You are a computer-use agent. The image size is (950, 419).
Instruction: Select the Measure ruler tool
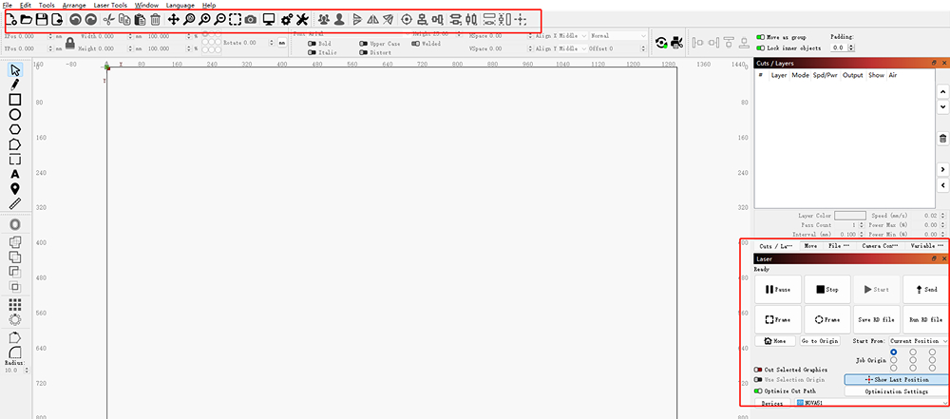tap(15, 203)
